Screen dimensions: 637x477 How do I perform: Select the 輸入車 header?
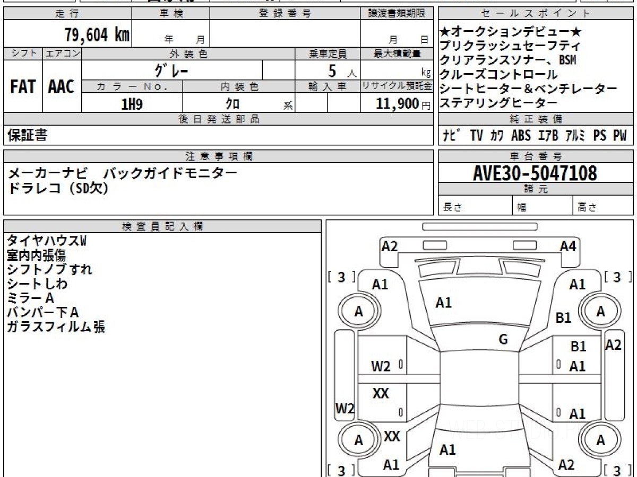pyautogui.click(x=328, y=86)
